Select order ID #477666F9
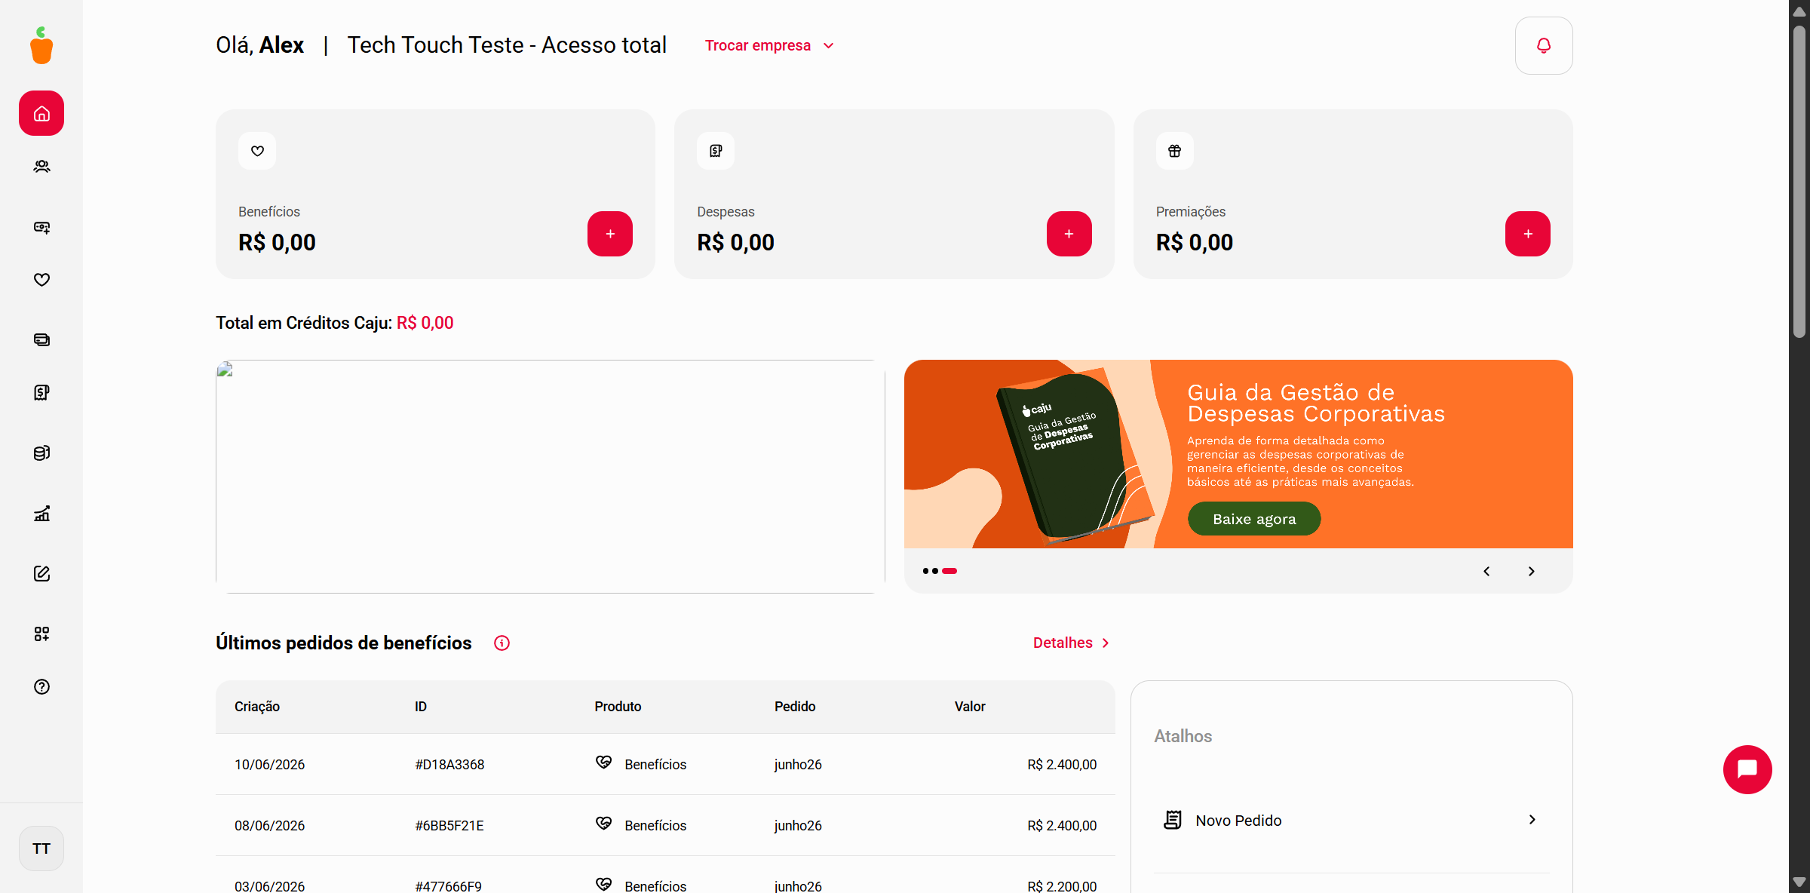 point(448,886)
